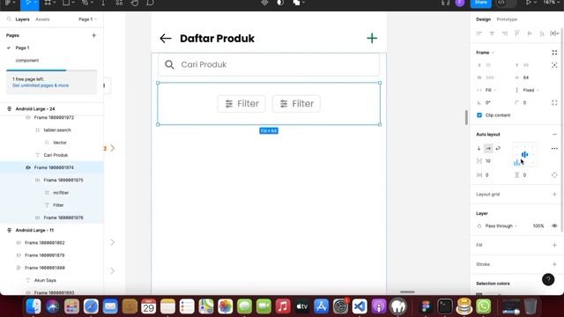Switch to the Prototype tab
The image size is (564, 317).
click(x=507, y=19)
